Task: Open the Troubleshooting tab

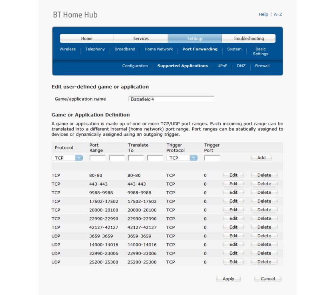Action: [249, 38]
